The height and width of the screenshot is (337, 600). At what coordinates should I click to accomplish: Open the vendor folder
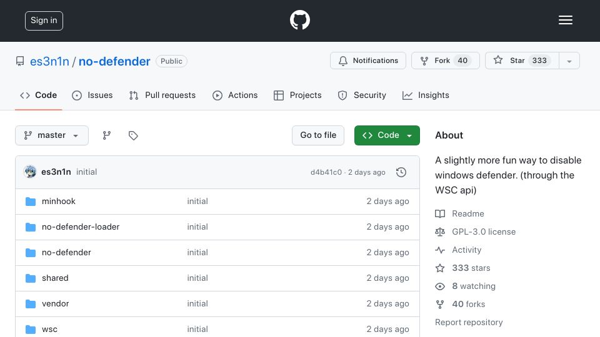coord(56,304)
